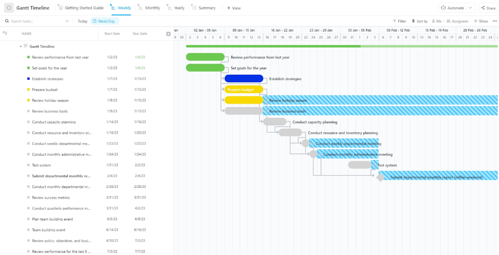This screenshot has height=255, width=499.
Task: Expand the search tasks dropdown arrow
Action: 67,21
